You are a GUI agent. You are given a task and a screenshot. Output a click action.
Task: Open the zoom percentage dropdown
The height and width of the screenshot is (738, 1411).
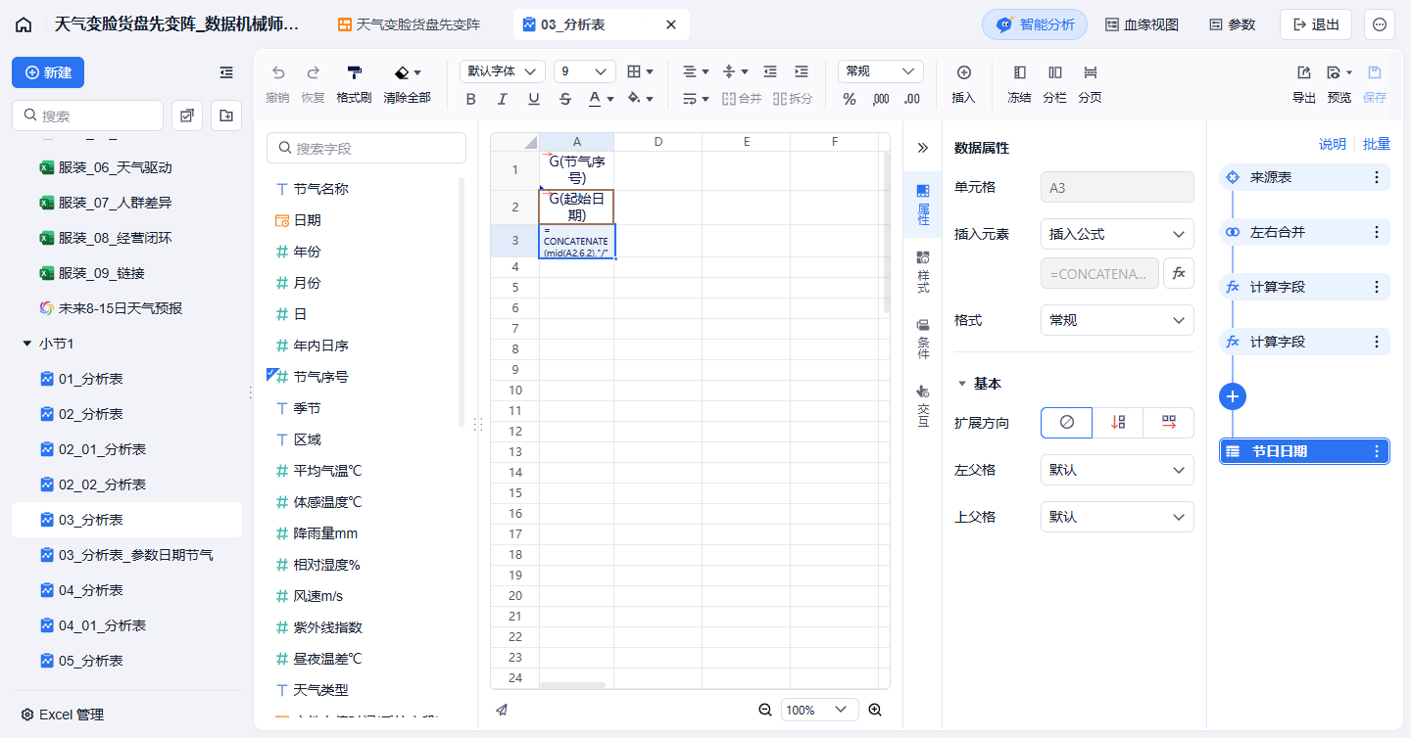819,710
